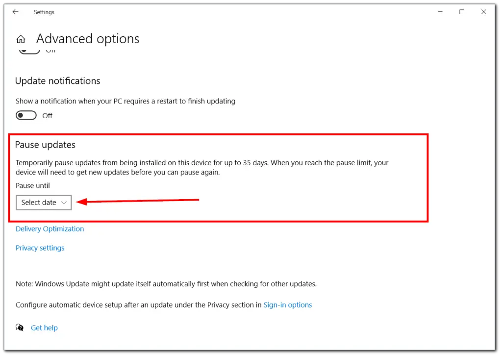Click the partially visible toggle above Update notifications
Screen dimensions: 502x357
click(x=29, y=49)
